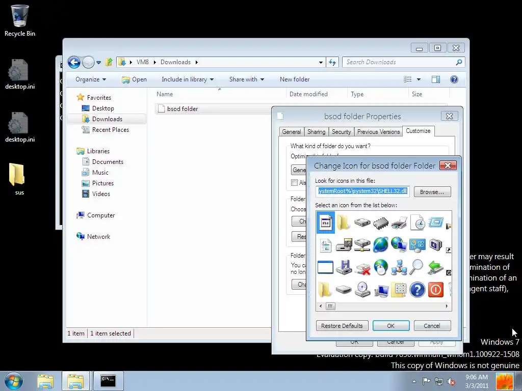Click the Search Downloads box
The image size is (522, 391).
[403, 62]
